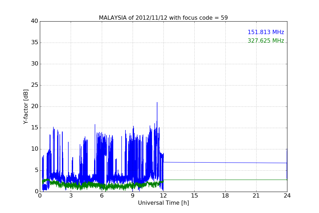This screenshot has height=213, width=319.
Task: Click the x-axis tick label 9
Action: click(133, 196)
